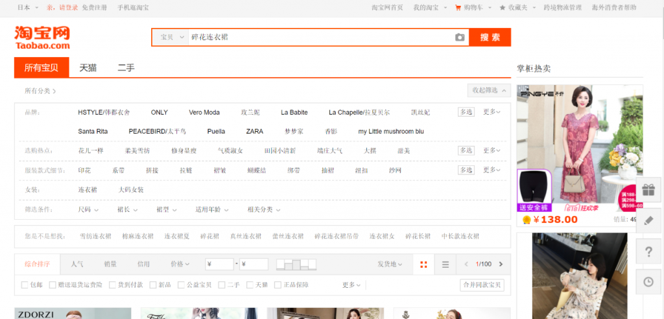Open the 我的淘宝 menu
The image size is (664, 319).
pos(429,8)
